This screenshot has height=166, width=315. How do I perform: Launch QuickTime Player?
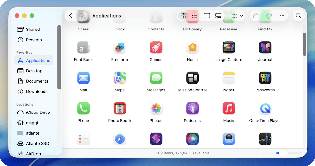265,109
